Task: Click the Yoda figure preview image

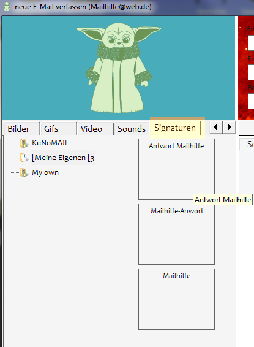Action: click(x=119, y=67)
